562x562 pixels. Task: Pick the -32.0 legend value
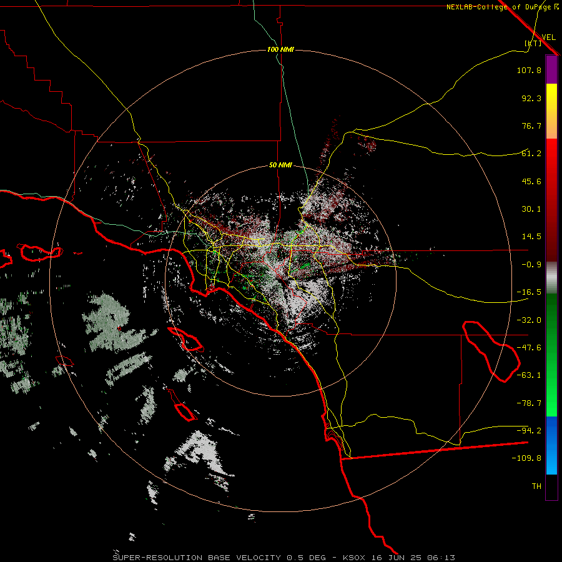pyautogui.click(x=529, y=320)
